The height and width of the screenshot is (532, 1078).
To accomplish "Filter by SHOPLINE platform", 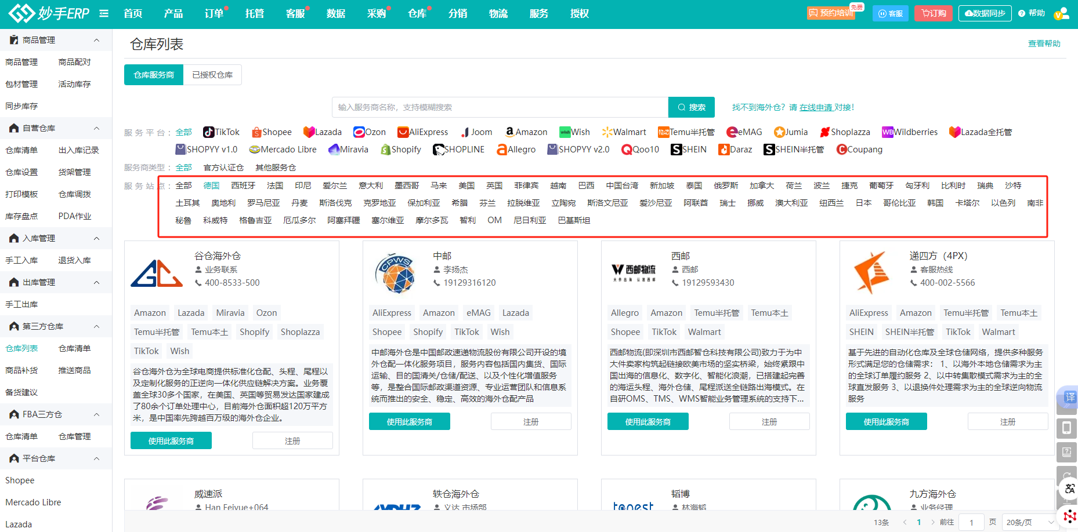I will point(459,150).
